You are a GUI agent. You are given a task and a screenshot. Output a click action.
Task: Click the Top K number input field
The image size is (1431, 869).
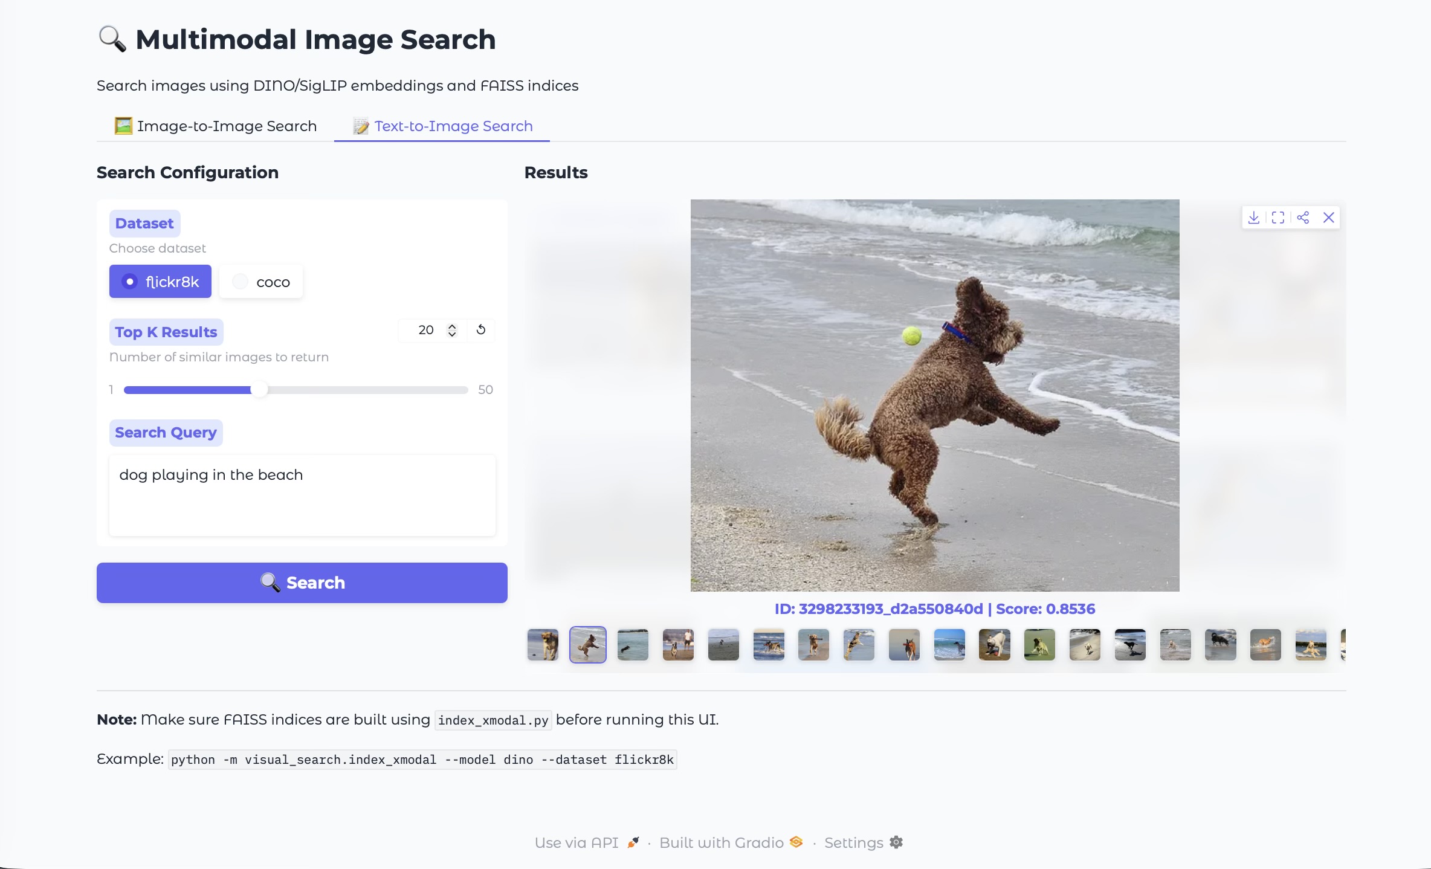click(426, 330)
